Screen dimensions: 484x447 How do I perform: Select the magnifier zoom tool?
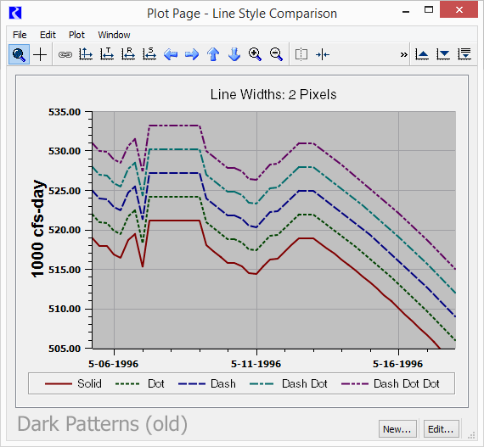(19, 54)
